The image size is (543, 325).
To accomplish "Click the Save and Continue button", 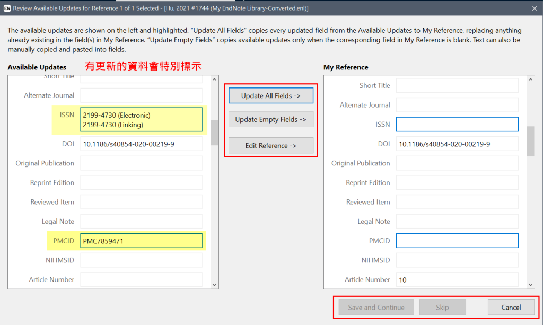I will [376, 308].
